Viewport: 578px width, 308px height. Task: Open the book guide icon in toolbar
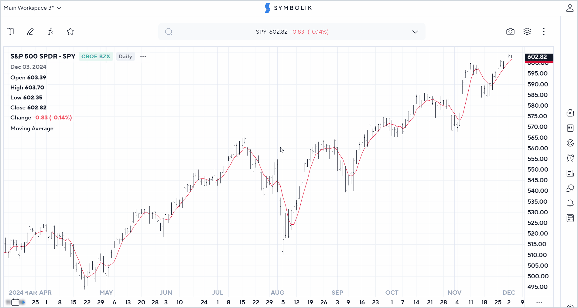click(10, 32)
